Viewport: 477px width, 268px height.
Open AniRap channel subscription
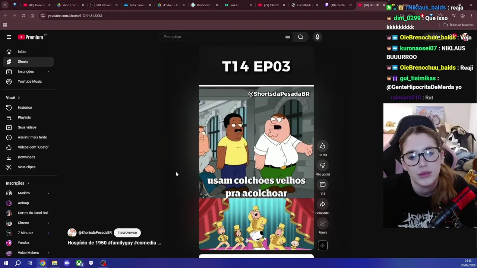[28, 203]
